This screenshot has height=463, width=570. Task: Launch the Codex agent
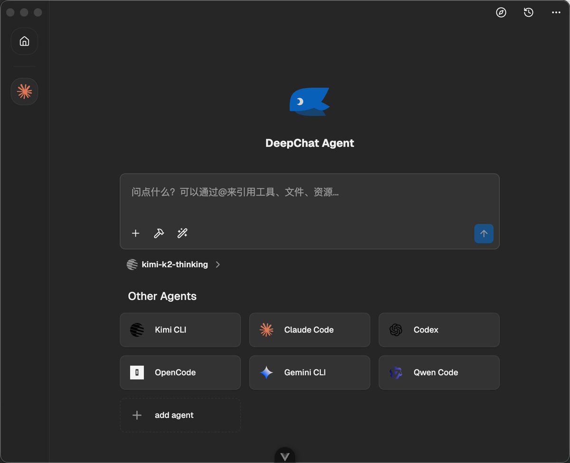(438, 330)
